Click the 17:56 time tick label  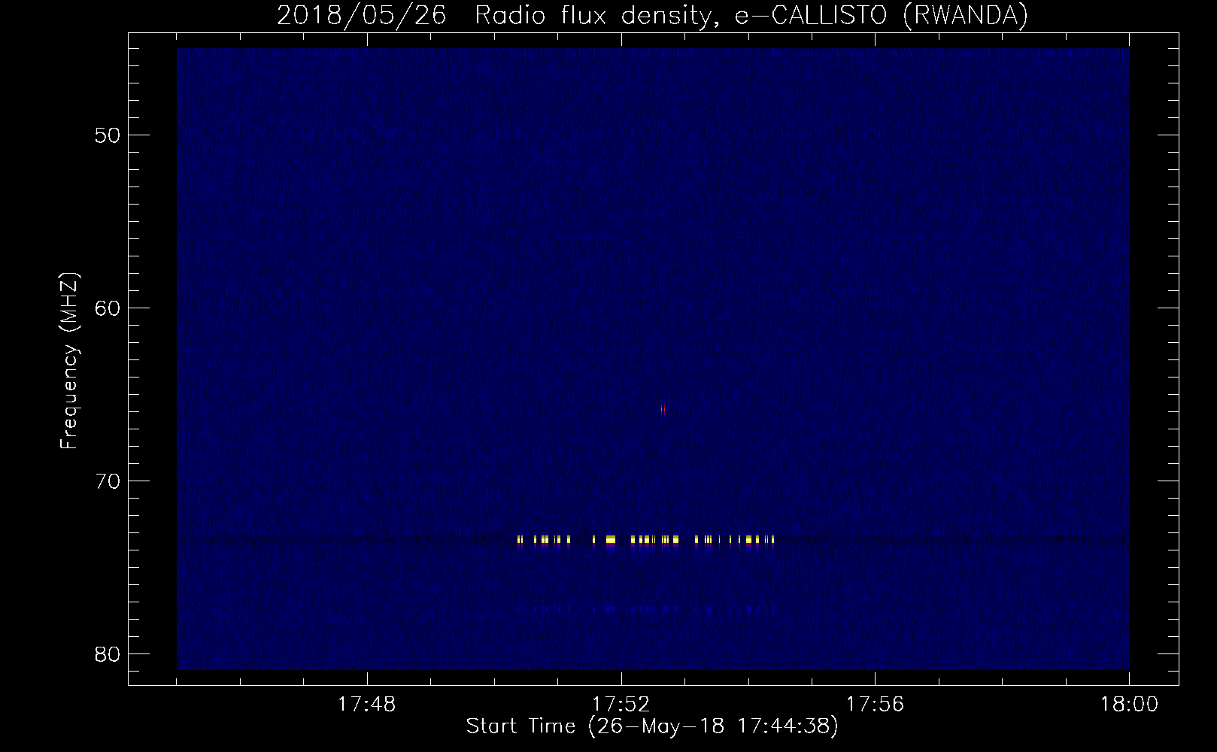coord(875,705)
